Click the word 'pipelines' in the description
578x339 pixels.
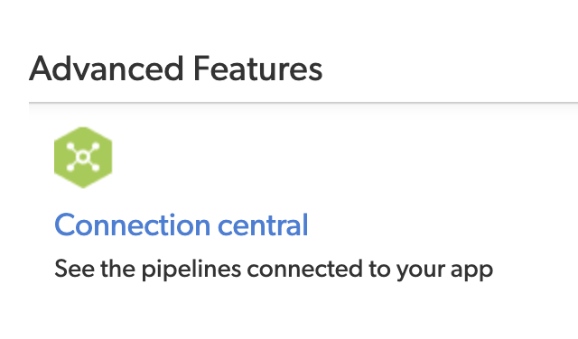(x=191, y=270)
